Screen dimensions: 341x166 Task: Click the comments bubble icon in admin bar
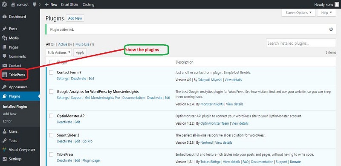(35, 5)
